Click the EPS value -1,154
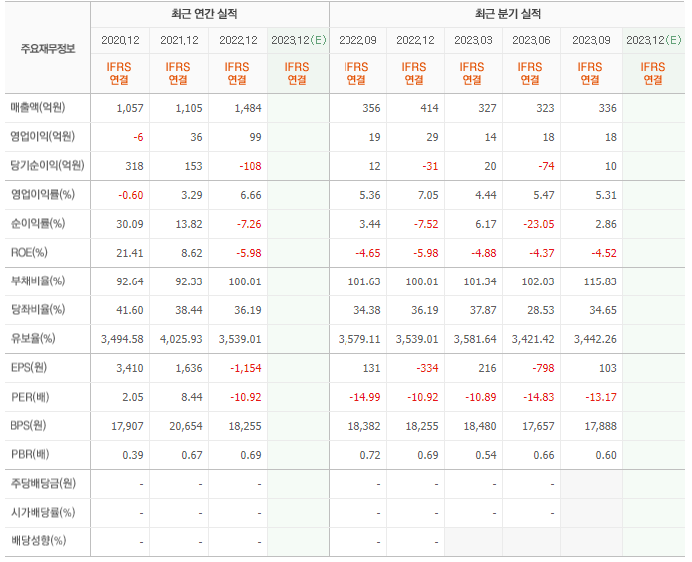The width and height of the screenshot is (692, 562). coord(246,368)
